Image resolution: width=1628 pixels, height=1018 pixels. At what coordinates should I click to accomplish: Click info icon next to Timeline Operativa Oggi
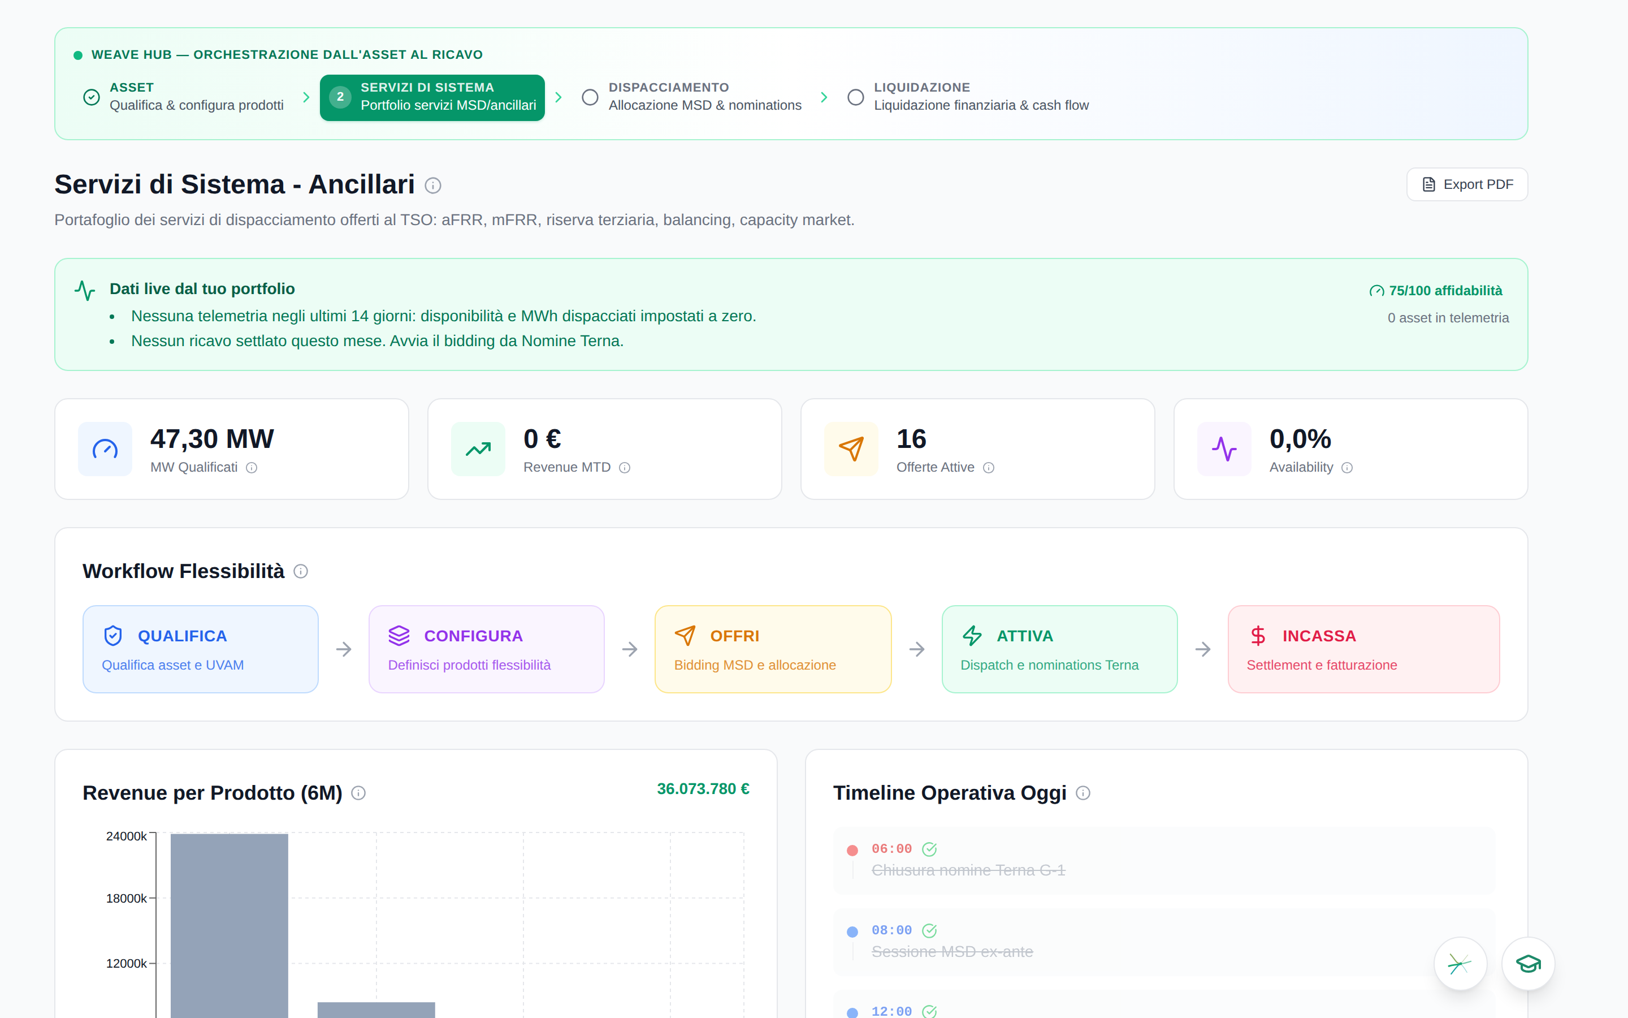1083,793
